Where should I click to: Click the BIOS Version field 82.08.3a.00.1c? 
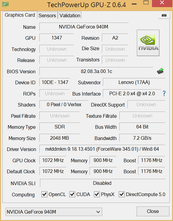[x=96, y=71]
